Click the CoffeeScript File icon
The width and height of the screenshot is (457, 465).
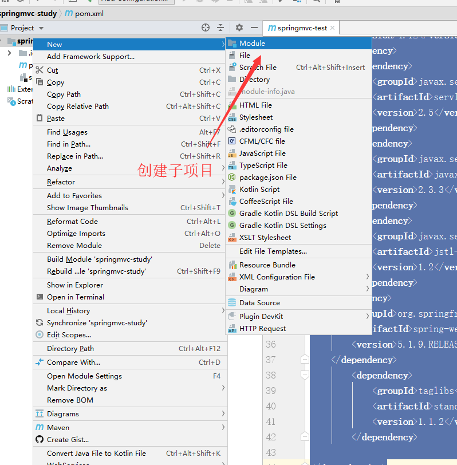(x=232, y=202)
